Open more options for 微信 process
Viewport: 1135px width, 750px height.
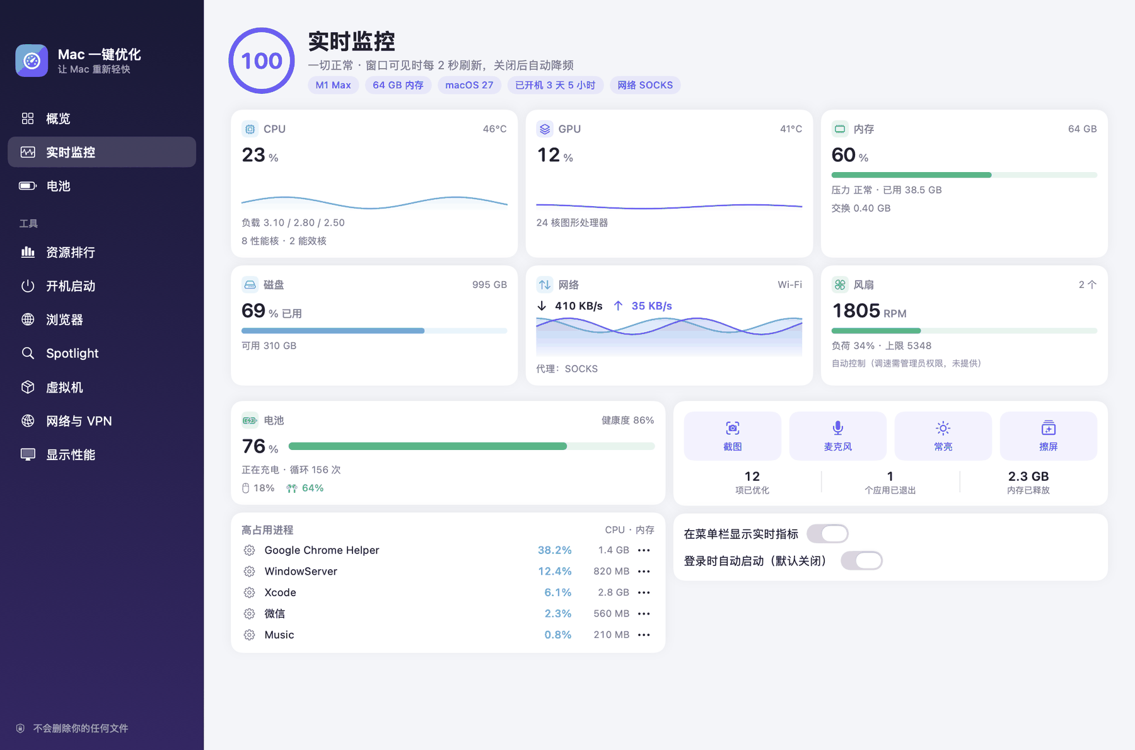tap(644, 614)
